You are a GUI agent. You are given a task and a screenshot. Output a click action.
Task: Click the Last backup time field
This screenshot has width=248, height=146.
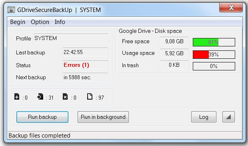pos(85,52)
